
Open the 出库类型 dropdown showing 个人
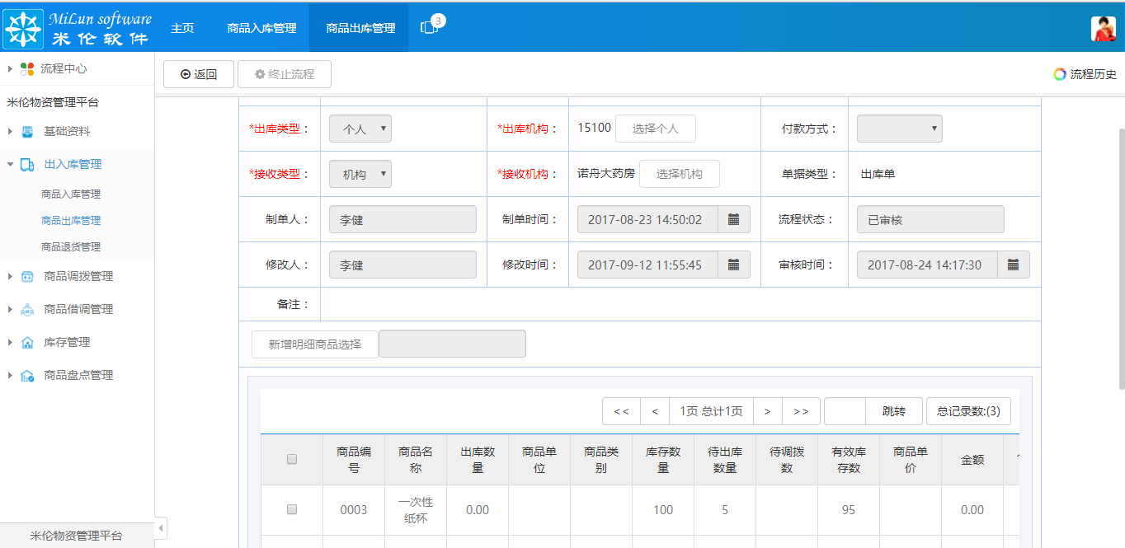[x=360, y=128]
